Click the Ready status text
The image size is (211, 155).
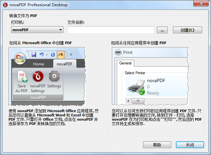coord(153,93)
